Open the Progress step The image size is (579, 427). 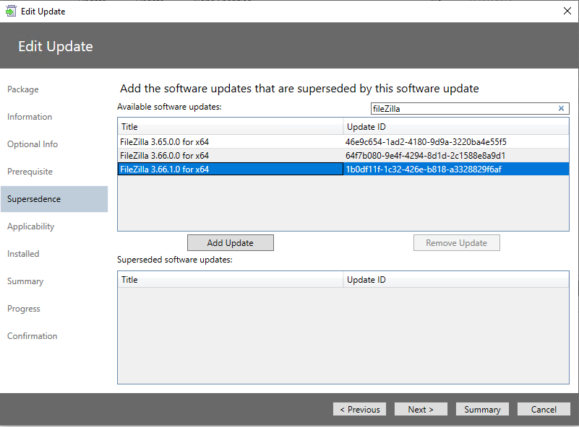click(x=24, y=309)
